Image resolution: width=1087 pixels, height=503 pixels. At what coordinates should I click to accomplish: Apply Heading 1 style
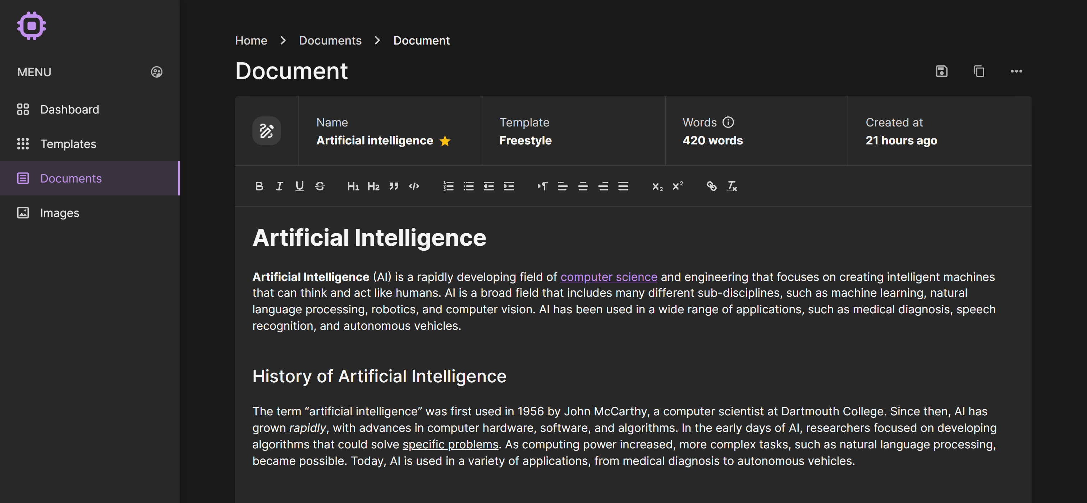coord(353,186)
